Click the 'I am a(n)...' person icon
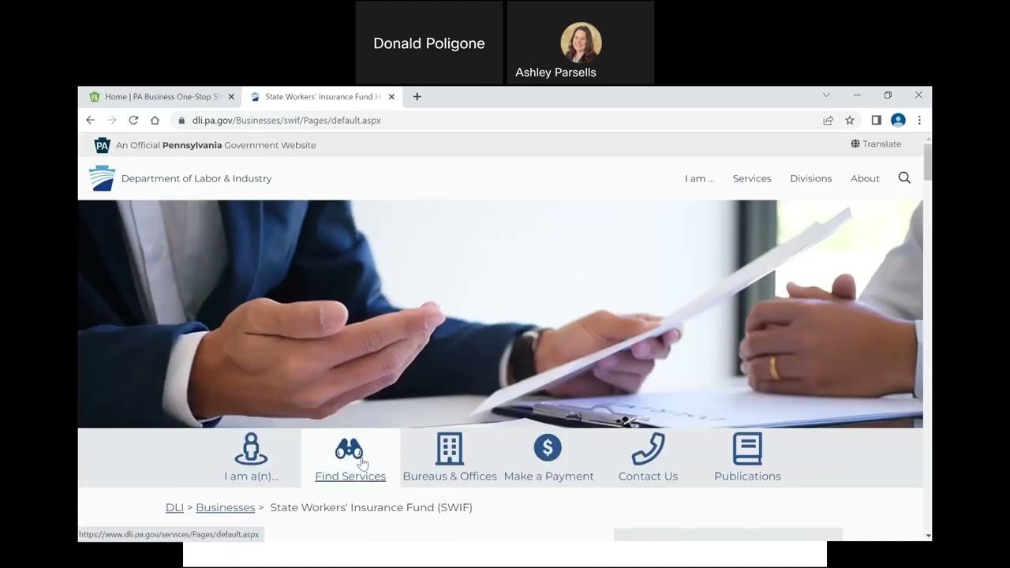The height and width of the screenshot is (568, 1010). tap(251, 449)
